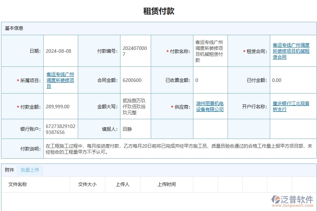Screen dimensions: 317x211
Task: Click the 文件大小 column header
Action: point(86,184)
